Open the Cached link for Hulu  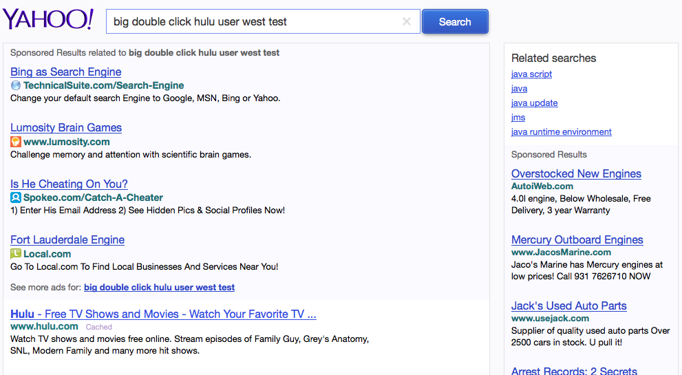click(x=98, y=327)
